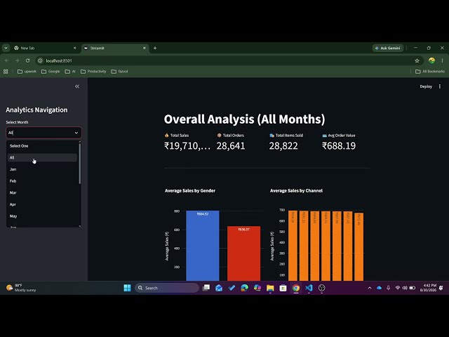449x337 pixels.
Task: Select the 'Jan' month option
Action: click(x=42, y=169)
